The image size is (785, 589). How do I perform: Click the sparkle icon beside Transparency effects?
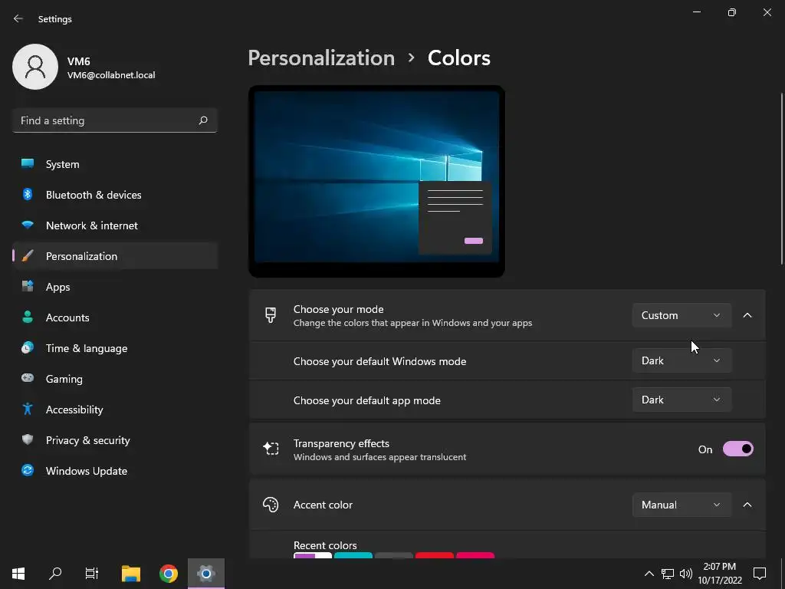(x=271, y=449)
